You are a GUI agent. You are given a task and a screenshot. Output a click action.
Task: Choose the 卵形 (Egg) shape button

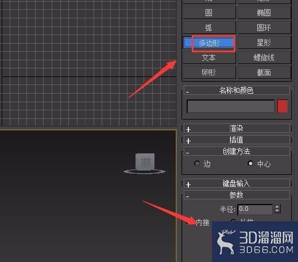click(209, 72)
